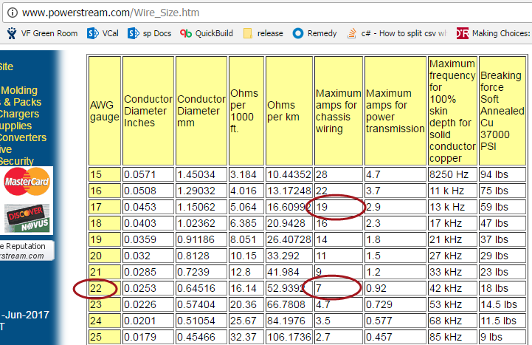Click the Reputation badge in sidebar
Viewport: 532px width, 345px height.
27,250
